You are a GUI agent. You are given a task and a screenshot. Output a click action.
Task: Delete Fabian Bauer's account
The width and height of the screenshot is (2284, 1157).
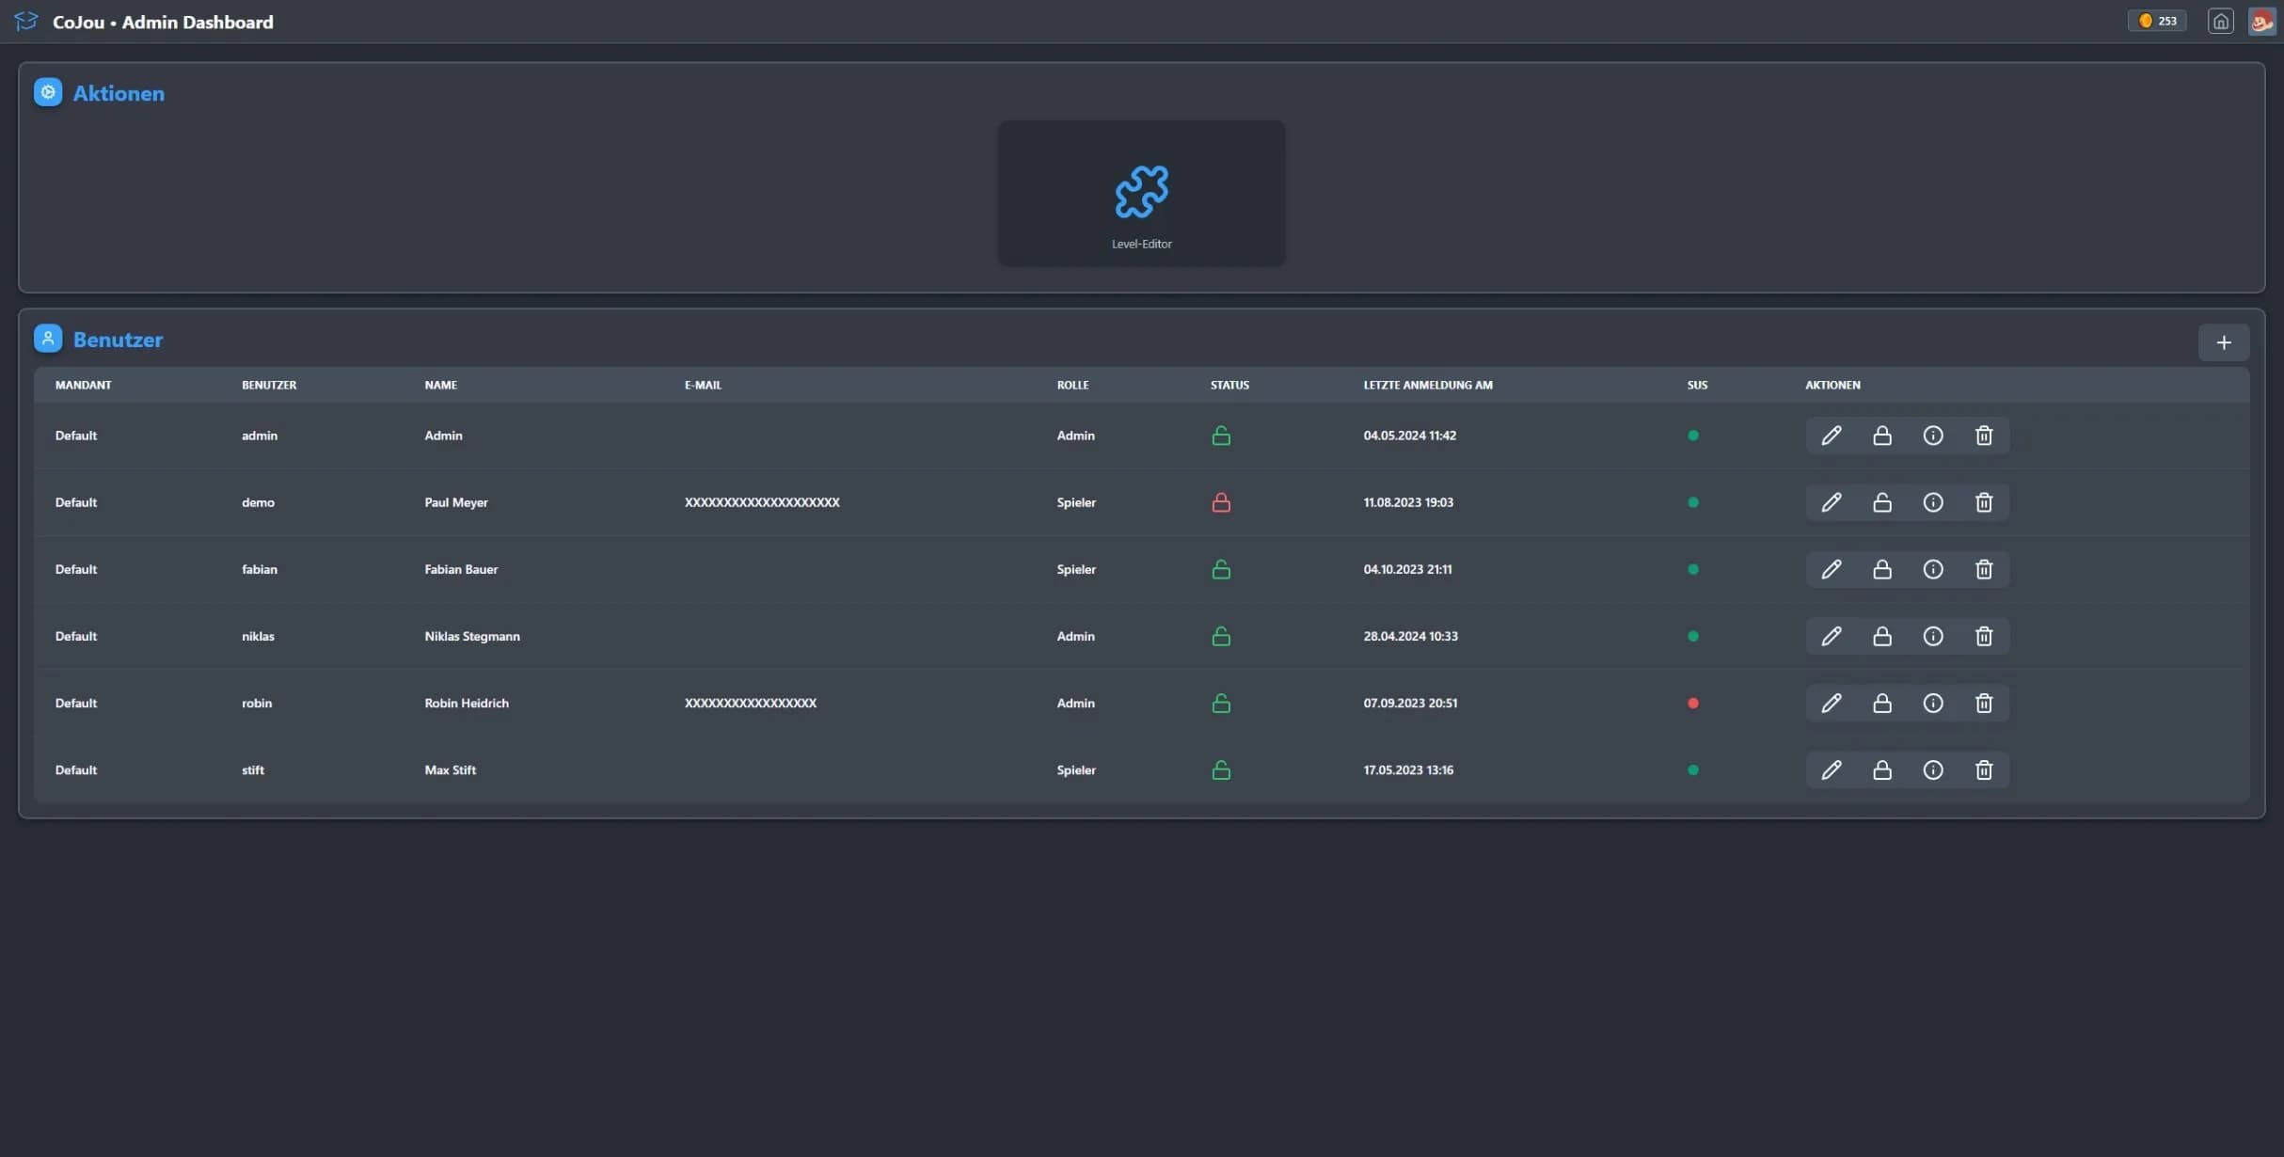point(1983,569)
